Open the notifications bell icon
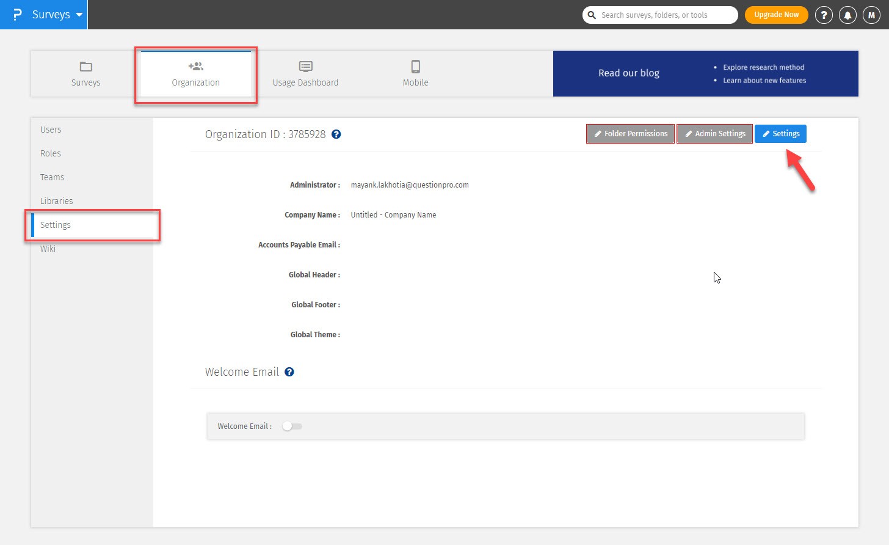889x545 pixels. coord(847,15)
